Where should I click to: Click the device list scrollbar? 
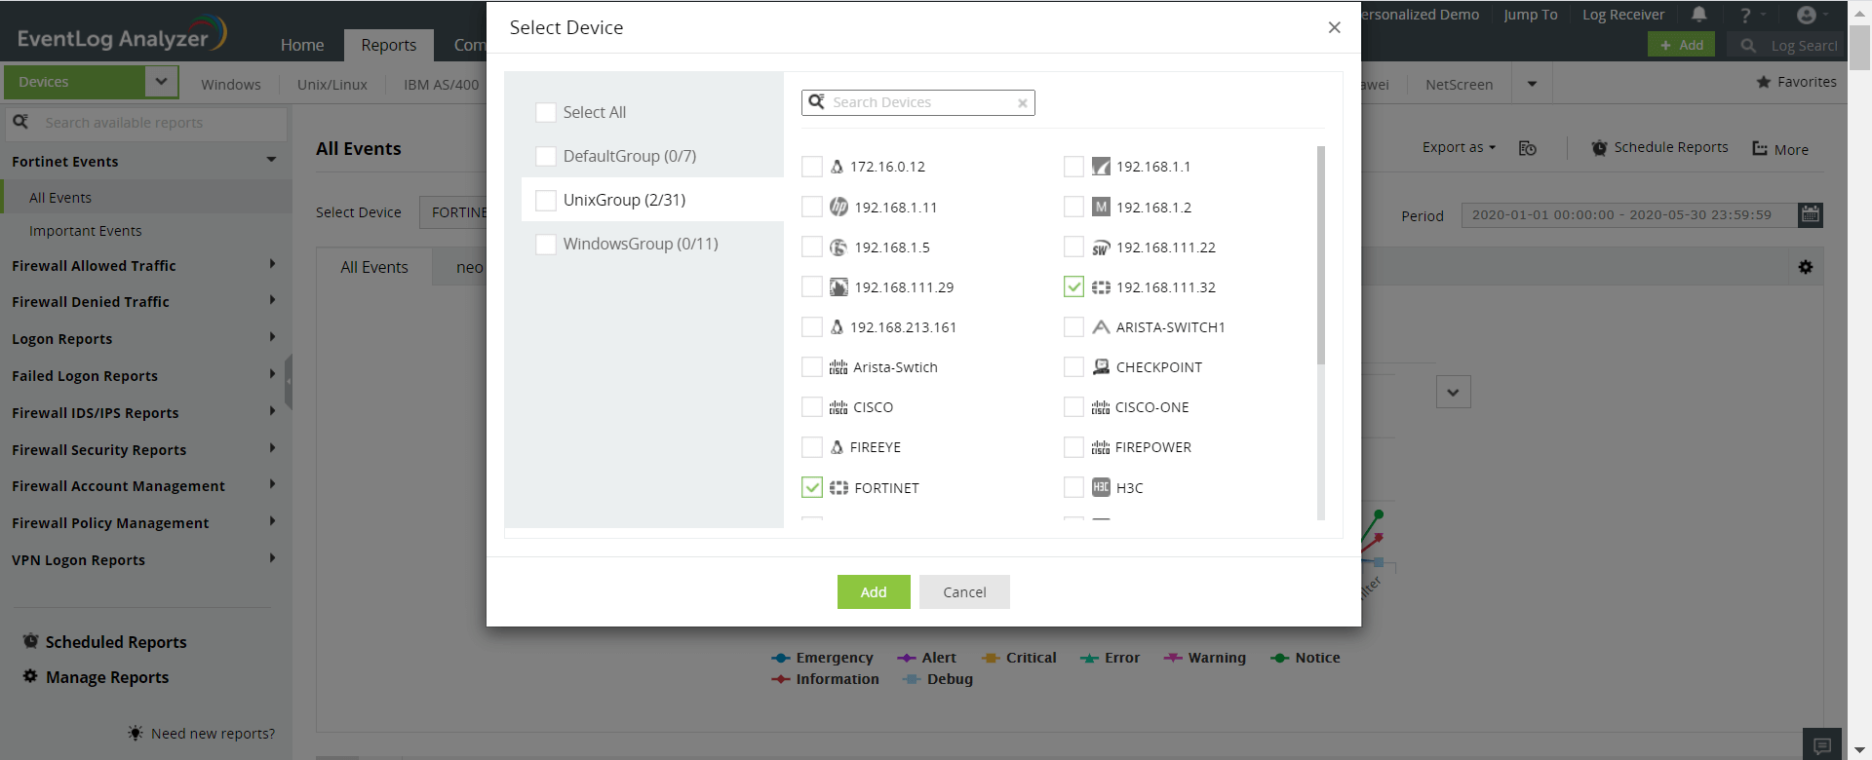pos(1321,255)
